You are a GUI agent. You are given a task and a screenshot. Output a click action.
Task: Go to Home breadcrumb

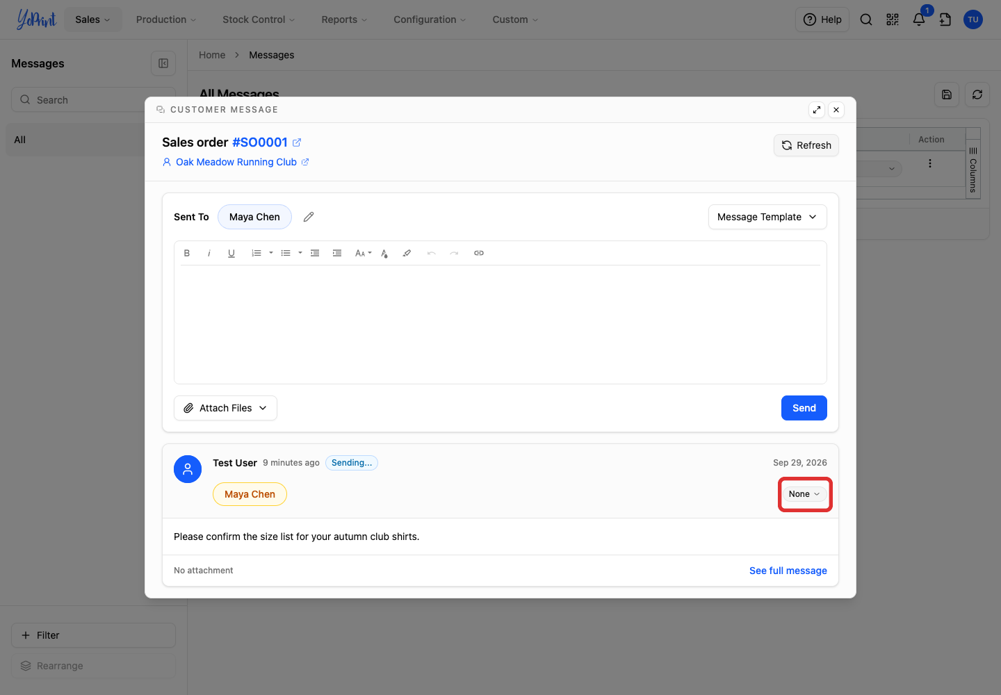(x=212, y=55)
